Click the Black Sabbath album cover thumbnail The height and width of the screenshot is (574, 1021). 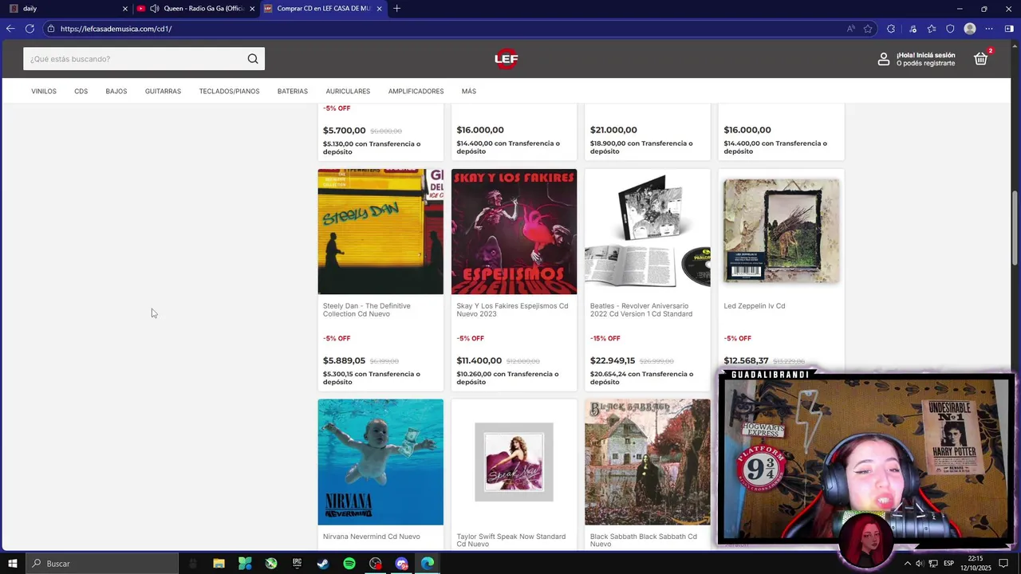coord(648,462)
